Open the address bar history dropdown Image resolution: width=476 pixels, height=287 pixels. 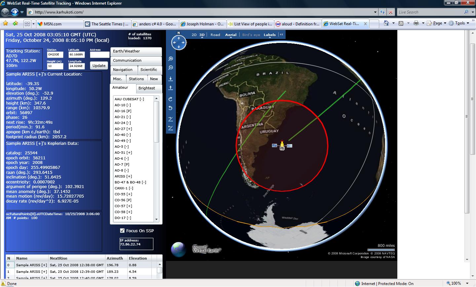[375, 12]
